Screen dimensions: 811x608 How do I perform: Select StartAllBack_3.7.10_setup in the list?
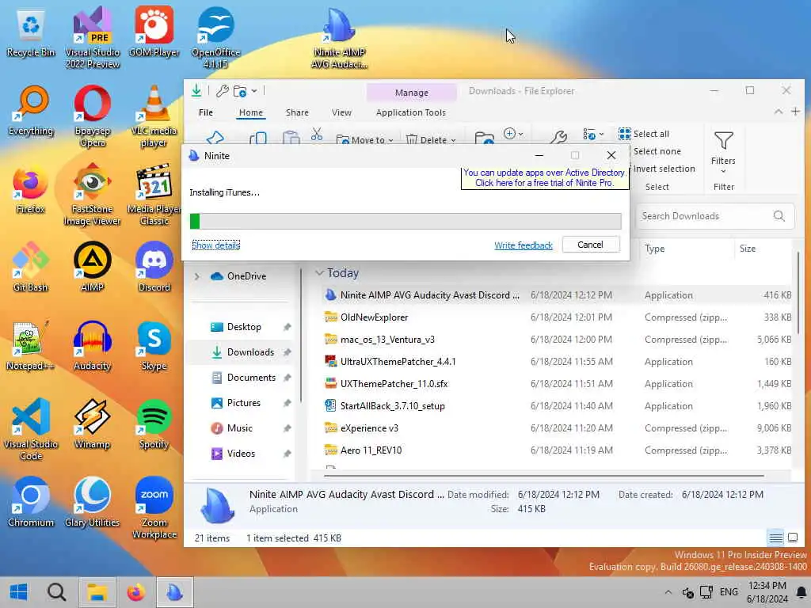[557, 406]
